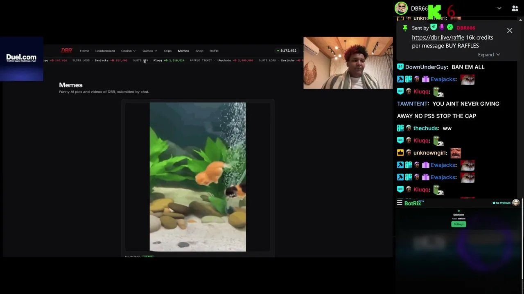This screenshot has width=524, height=294.
Task: Open the chat users list icon
Action: (x=515, y=8)
